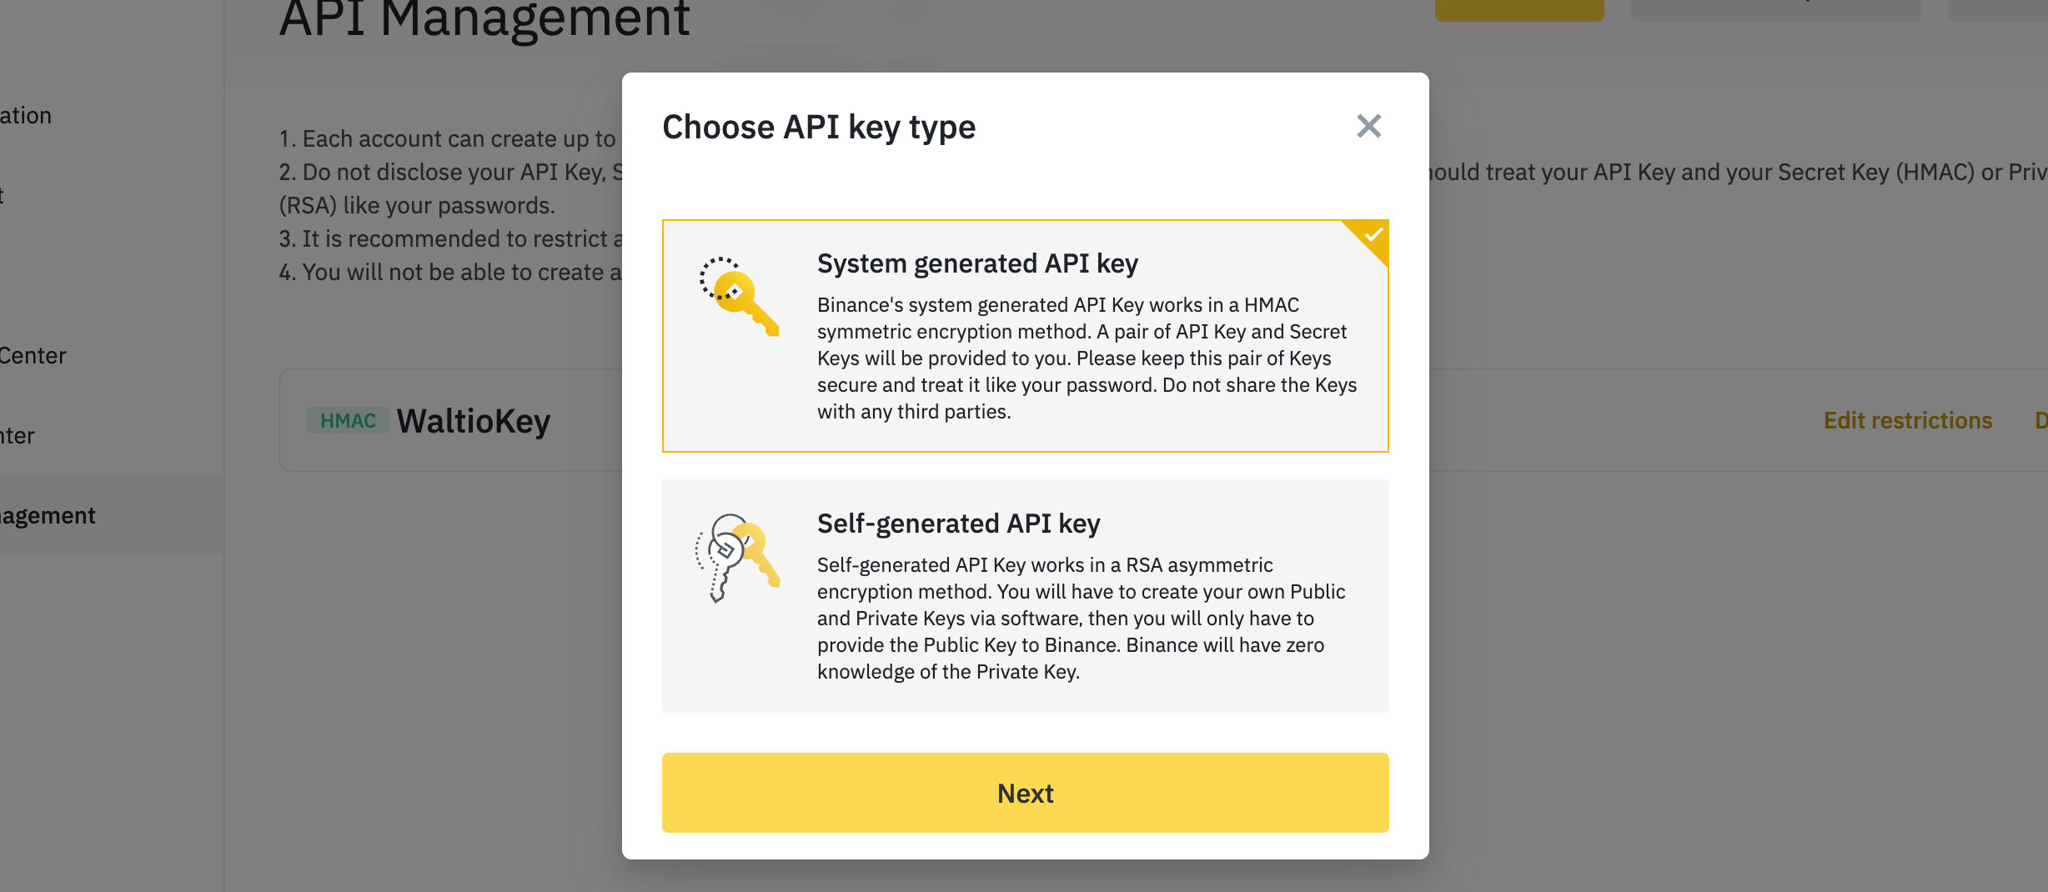Close the Choose API key type dialog
2048x892 pixels.
tap(1368, 127)
